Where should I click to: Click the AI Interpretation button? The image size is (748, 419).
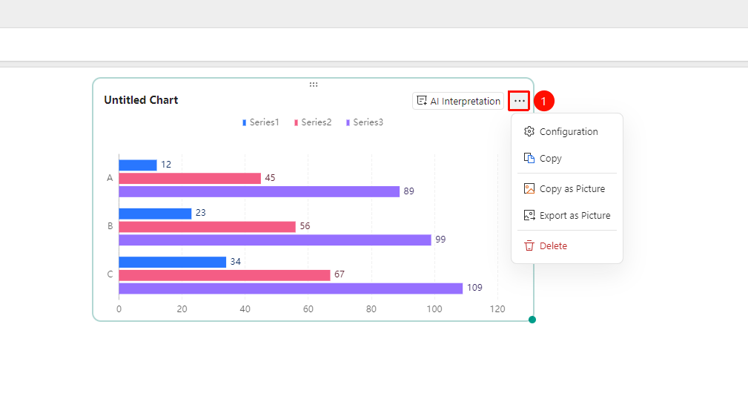click(x=458, y=101)
